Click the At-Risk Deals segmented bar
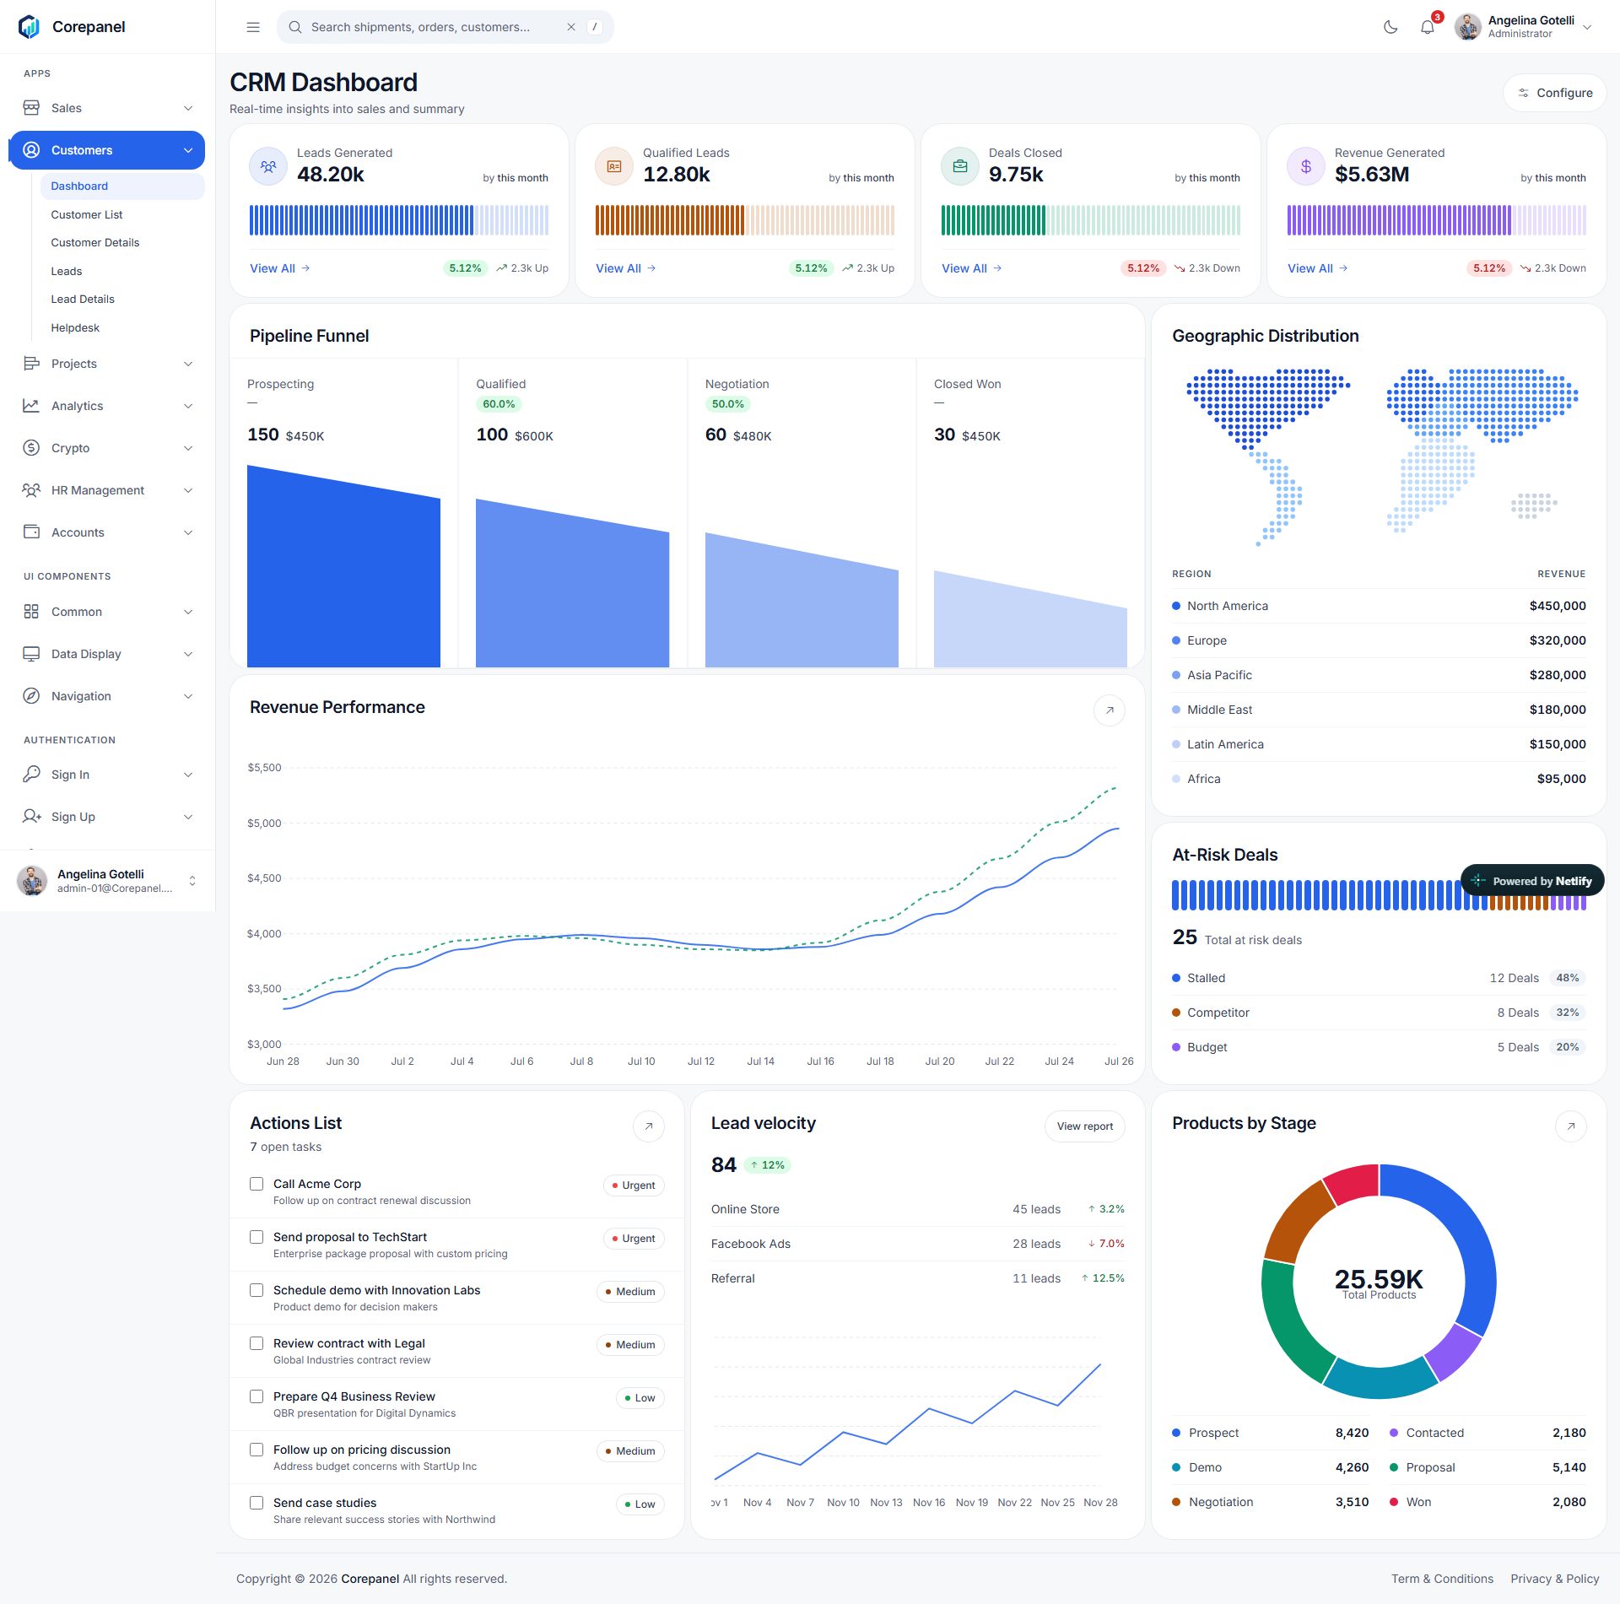Viewport: 1620px width, 1604px height. coord(1379,895)
